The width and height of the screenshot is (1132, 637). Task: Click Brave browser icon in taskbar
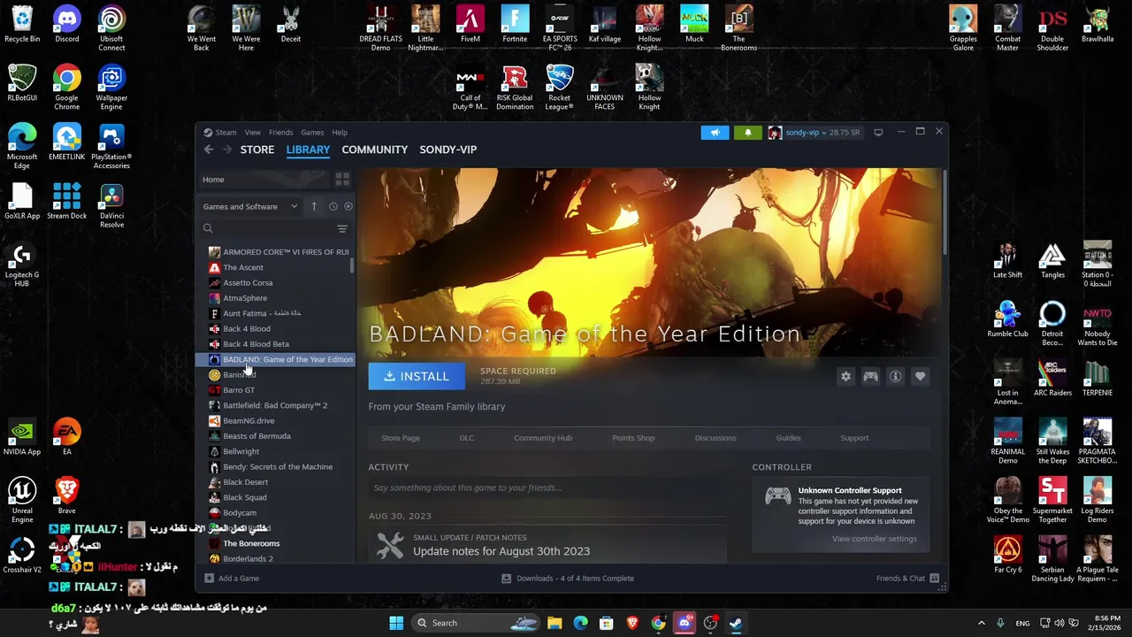point(632,623)
